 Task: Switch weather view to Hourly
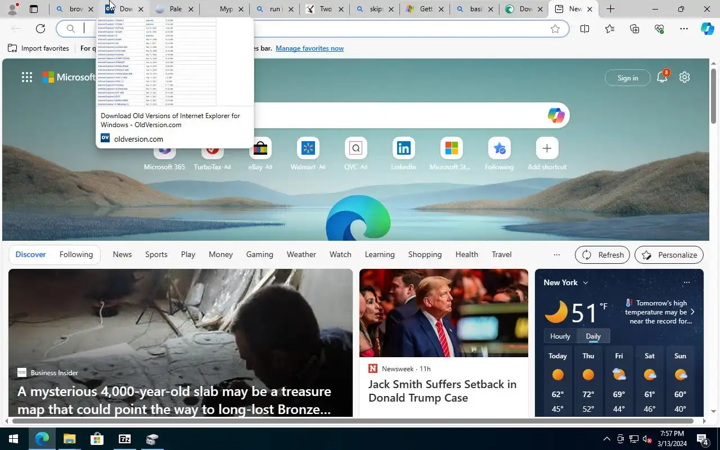point(560,336)
